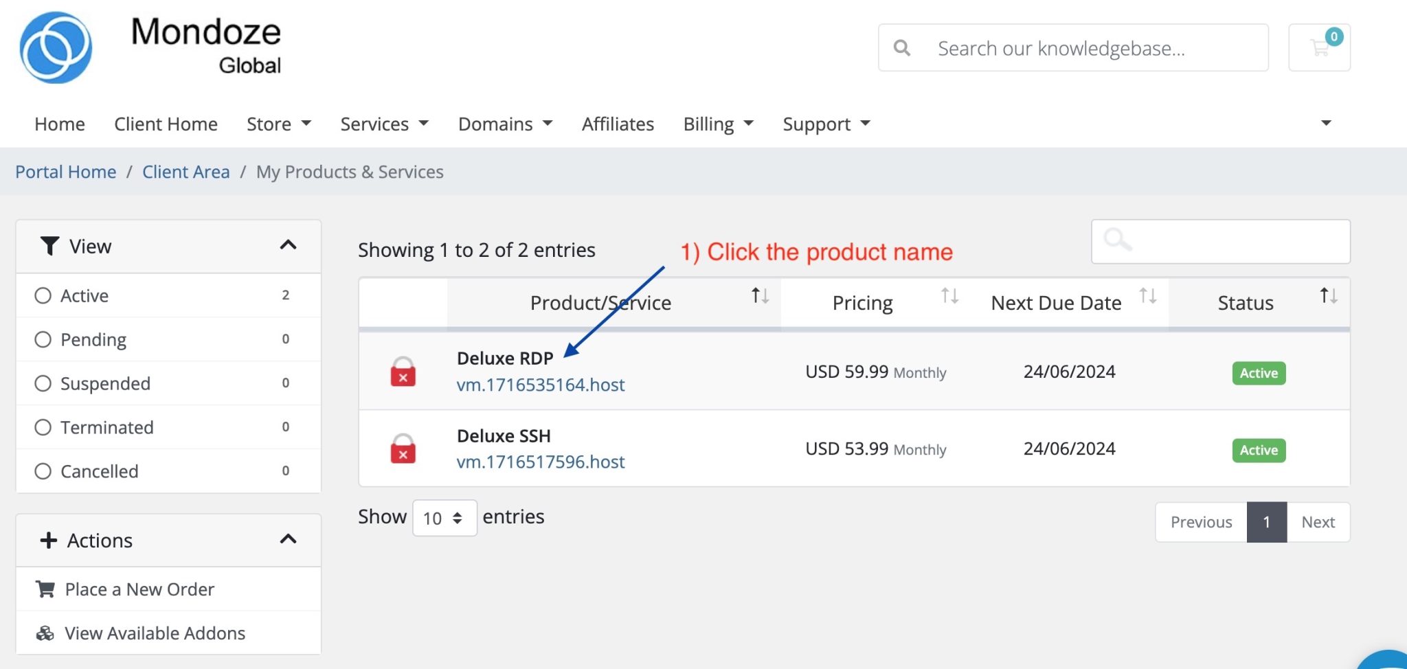Select the Active filter radio button

click(x=43, y=295)
